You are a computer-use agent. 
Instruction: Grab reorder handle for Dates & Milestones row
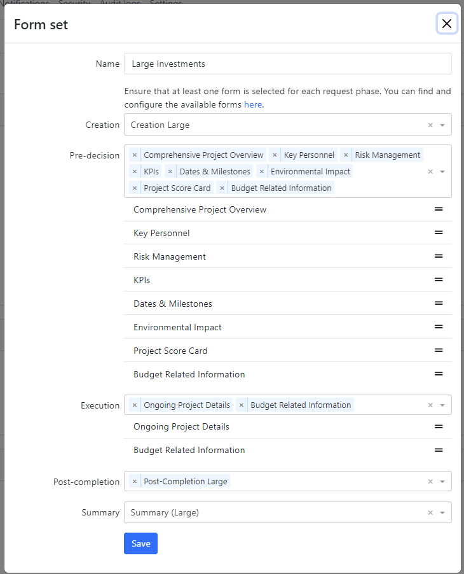click(x=439, y=303)
